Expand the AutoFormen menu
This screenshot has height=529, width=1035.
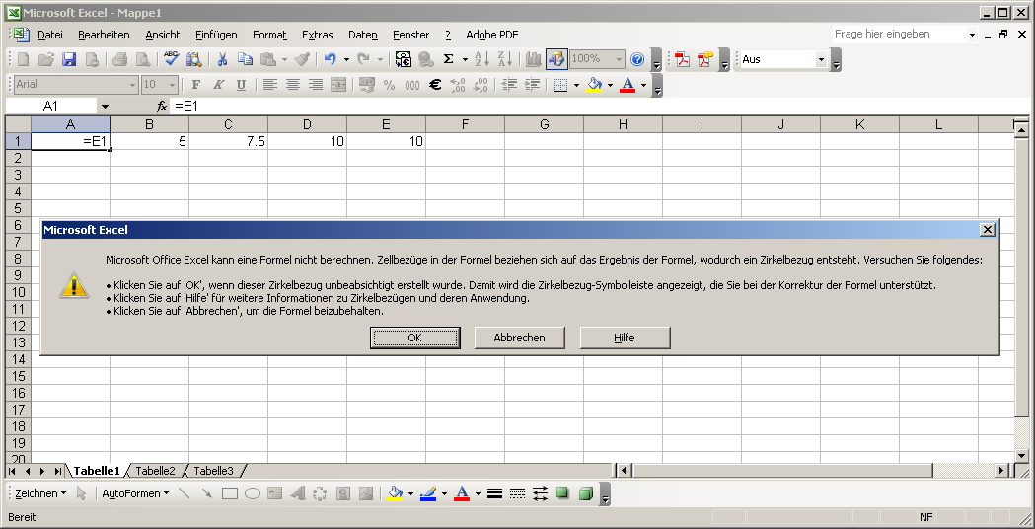135,493
